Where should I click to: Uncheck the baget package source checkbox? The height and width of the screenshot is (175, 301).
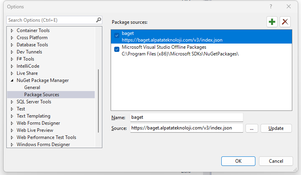[x=117, y=36]
